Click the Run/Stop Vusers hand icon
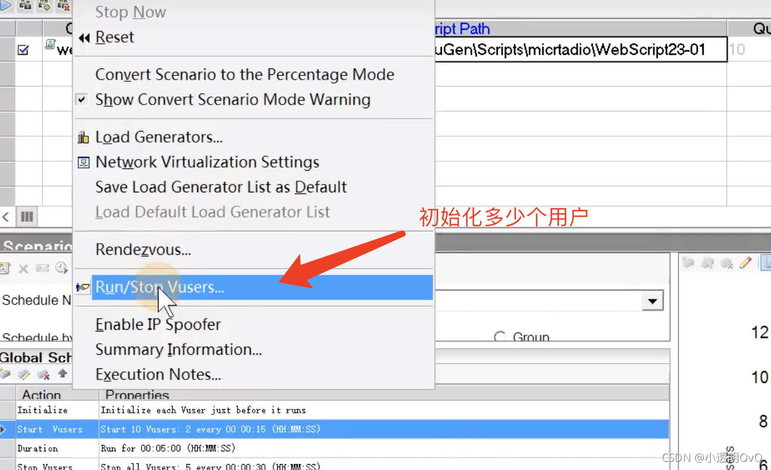 point(84,288)
